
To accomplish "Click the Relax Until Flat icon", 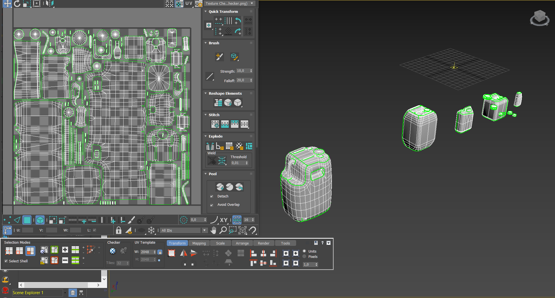I will (x=228, y=103).
